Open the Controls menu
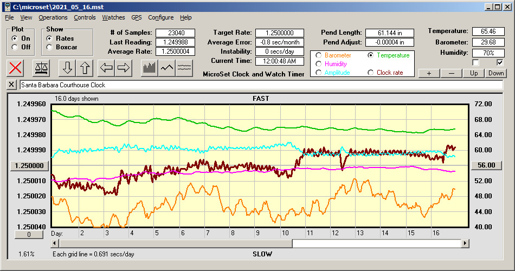The height and width of the screenshot is (271, 515). point(85,17)
